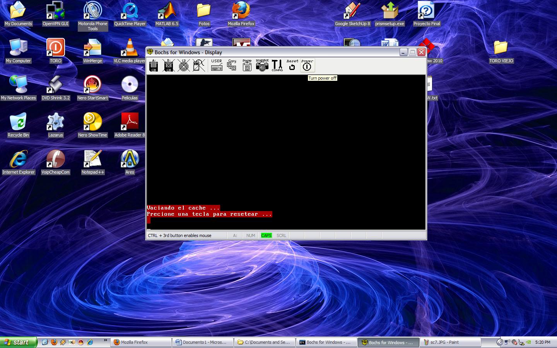Select the DVD Shrink 3.2 icon

[56, 88]
